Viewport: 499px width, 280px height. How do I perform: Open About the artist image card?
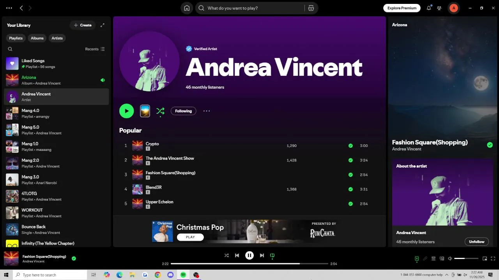[x=442, y=192]
